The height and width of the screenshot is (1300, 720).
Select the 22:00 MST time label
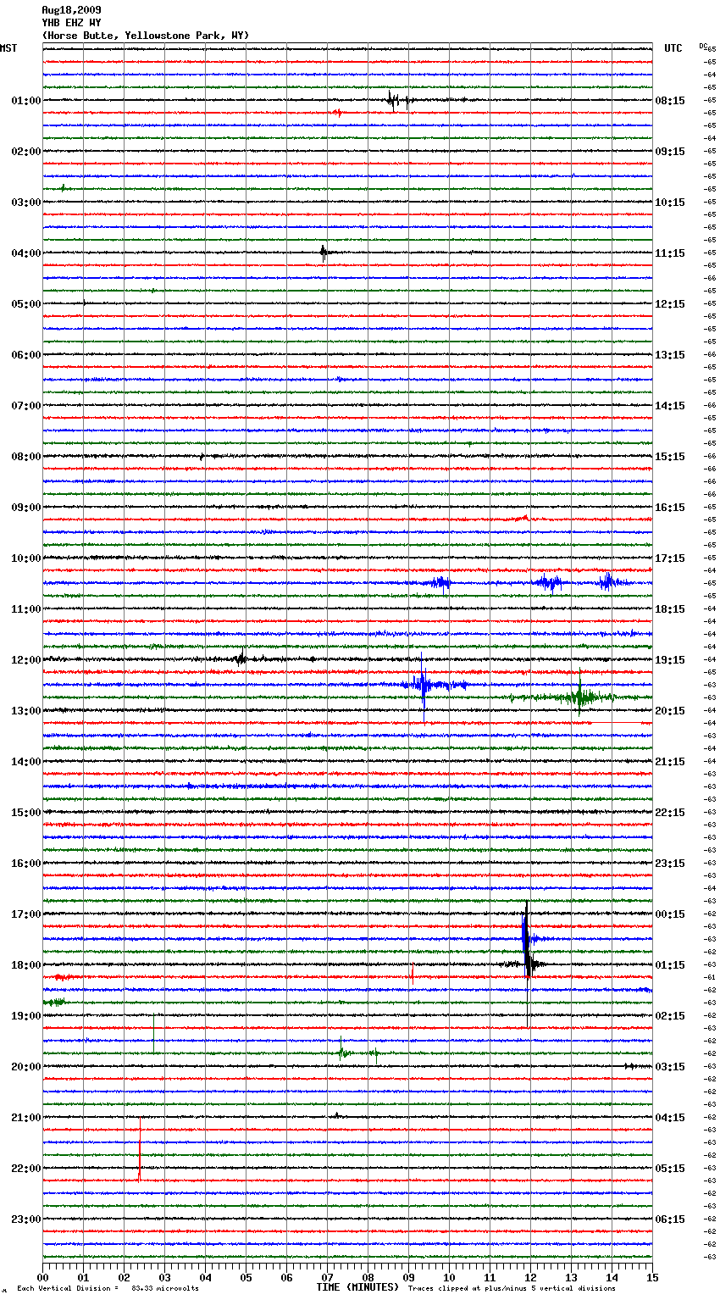(x=25, y=1169)
